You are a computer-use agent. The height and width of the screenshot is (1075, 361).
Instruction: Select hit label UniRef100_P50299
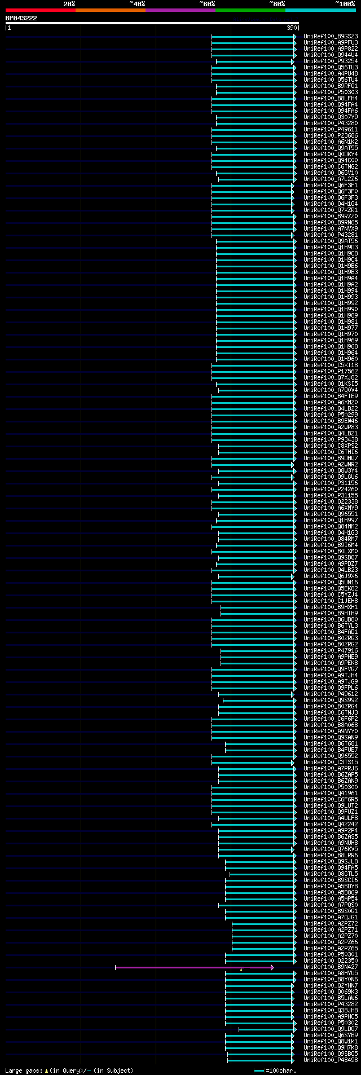point(331,415)
